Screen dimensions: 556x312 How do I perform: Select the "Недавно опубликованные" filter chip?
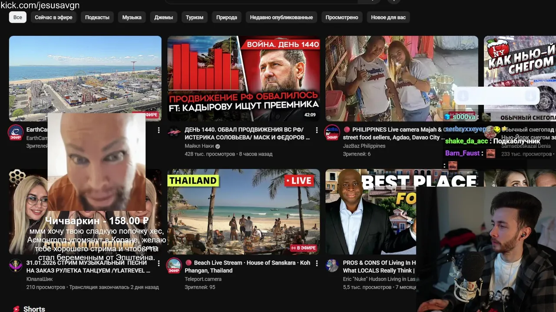pyautogui.click(x=281, y=17)
